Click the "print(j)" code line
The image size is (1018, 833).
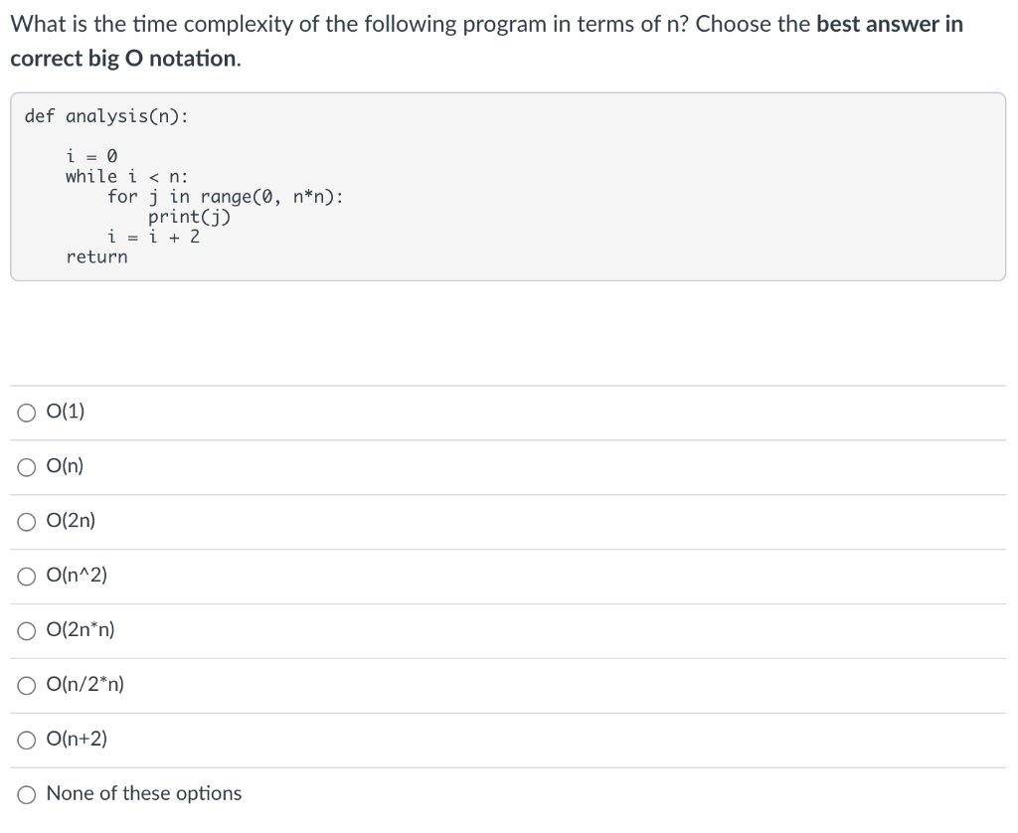(x=189, y=217)
